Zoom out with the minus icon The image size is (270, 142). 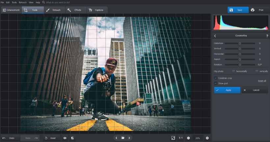point(189,138)
